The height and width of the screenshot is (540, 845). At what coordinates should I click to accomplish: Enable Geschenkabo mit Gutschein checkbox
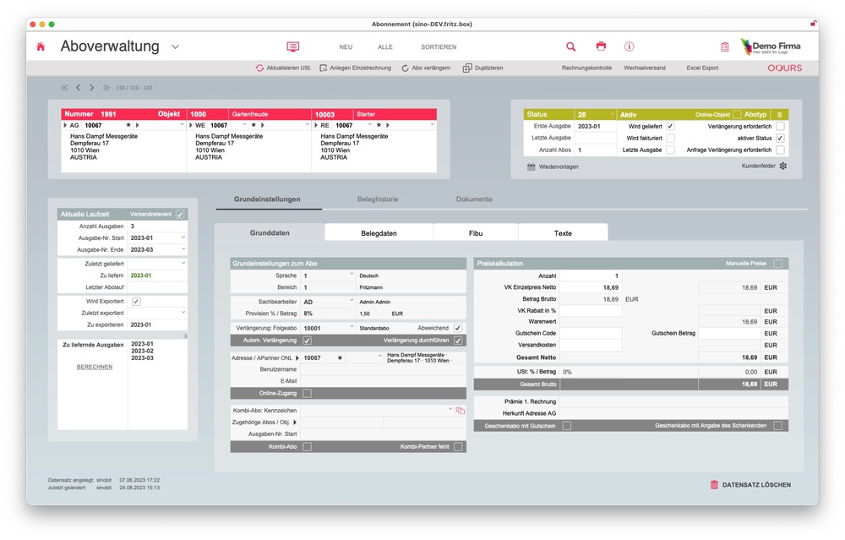coord(567,426)
